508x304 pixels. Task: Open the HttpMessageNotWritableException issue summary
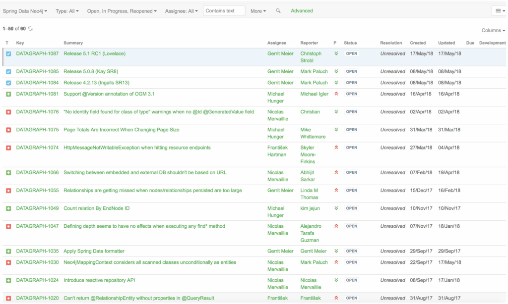(x=137, y=148)
